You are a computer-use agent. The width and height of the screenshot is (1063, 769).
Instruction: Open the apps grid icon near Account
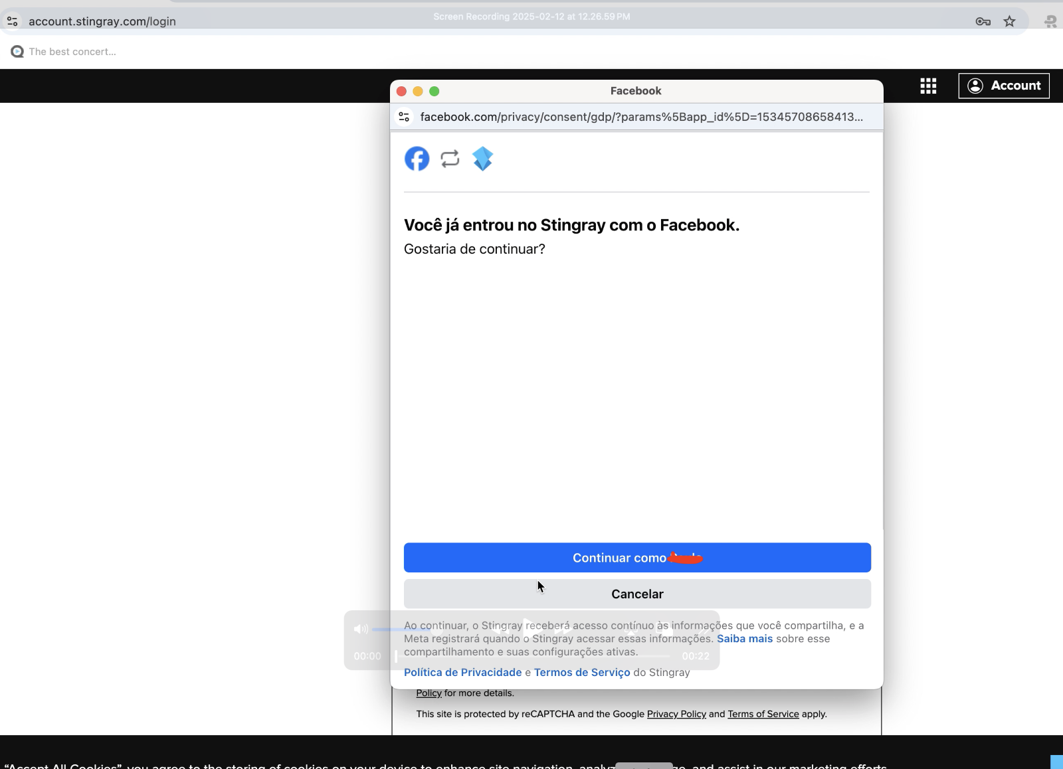(928, 86)
